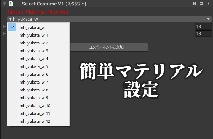Select mh_yukata_w 10 material
Screen dimensions: 213x139
point(38,106)
